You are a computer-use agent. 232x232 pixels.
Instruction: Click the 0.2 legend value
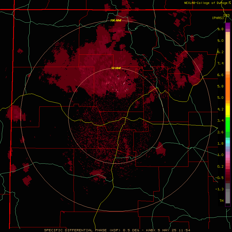point(220,167)
